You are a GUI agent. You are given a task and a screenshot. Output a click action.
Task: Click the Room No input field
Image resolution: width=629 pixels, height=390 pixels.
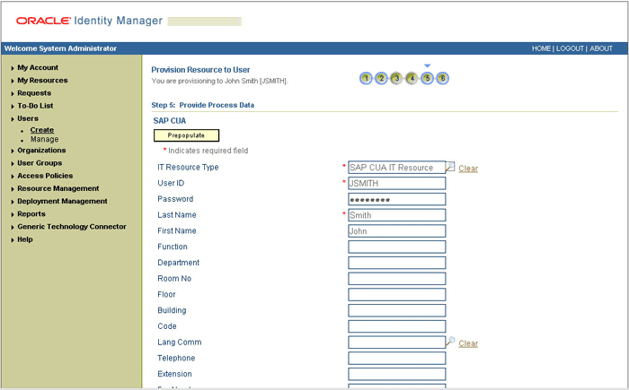[397, 279]
